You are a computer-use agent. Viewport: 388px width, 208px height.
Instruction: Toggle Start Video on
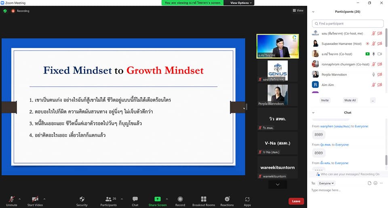(35, 201)
